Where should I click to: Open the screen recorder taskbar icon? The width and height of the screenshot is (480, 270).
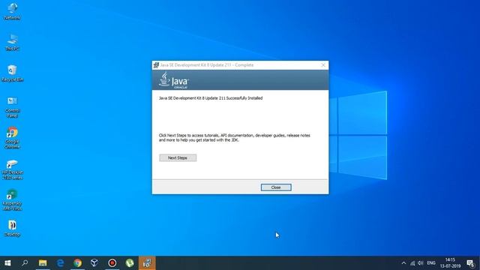(112, 263)
